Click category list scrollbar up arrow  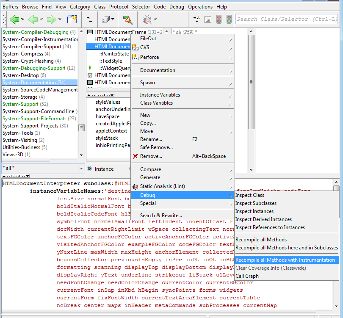click(81, 31)
